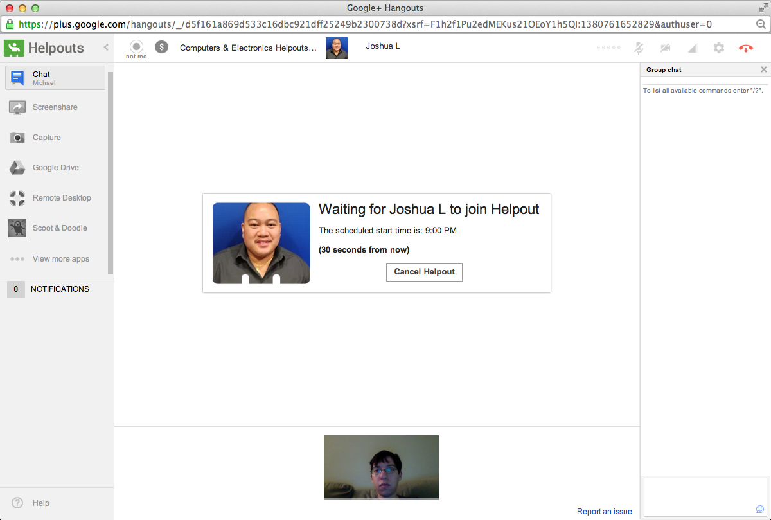Screen dimensions: 771x520
Task: Click the dollar payment icon
Action: pyautogui.click(x=162, y=47)
